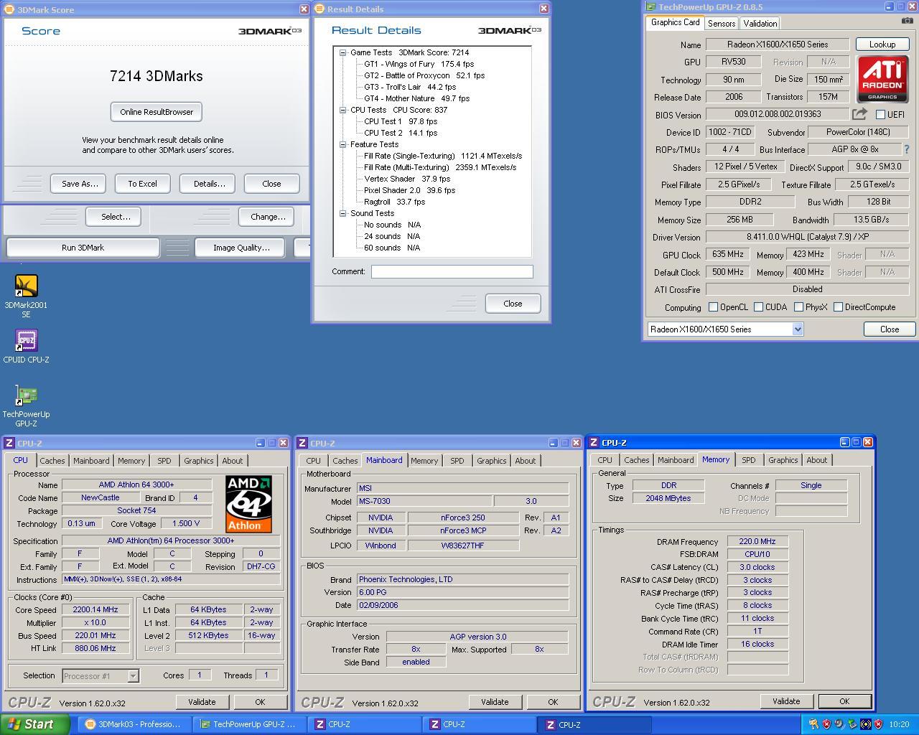Enable the UEFI checkbox
The width and height of the screenshot is (919, 735).
tap(881, 115)
